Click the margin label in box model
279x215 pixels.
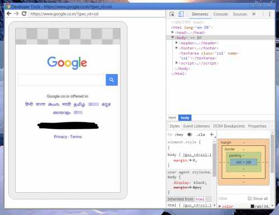pyautogui.click(x=226, y=143)
